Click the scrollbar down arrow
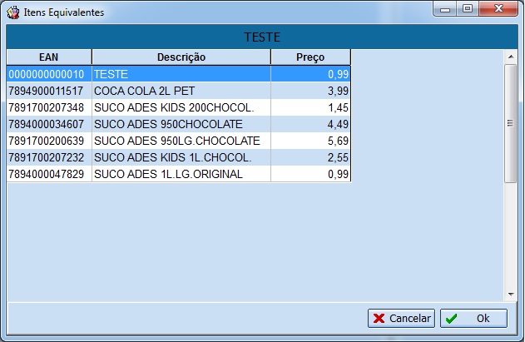Image resolution: width=525 pixels, height=342 pixels. click(511, 294)
